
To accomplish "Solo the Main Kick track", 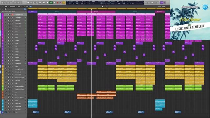I will [x=10, y=20].
